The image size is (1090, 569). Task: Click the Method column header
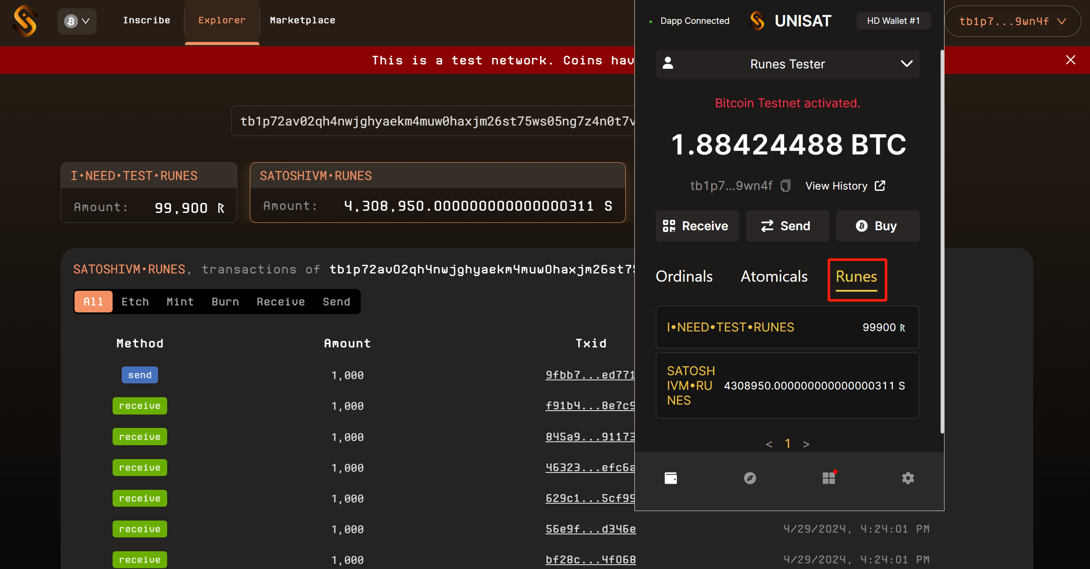click(140, 343)
